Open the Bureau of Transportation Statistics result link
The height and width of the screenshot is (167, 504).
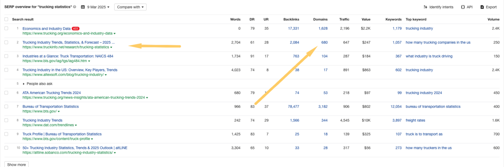[x=50, y=107]
